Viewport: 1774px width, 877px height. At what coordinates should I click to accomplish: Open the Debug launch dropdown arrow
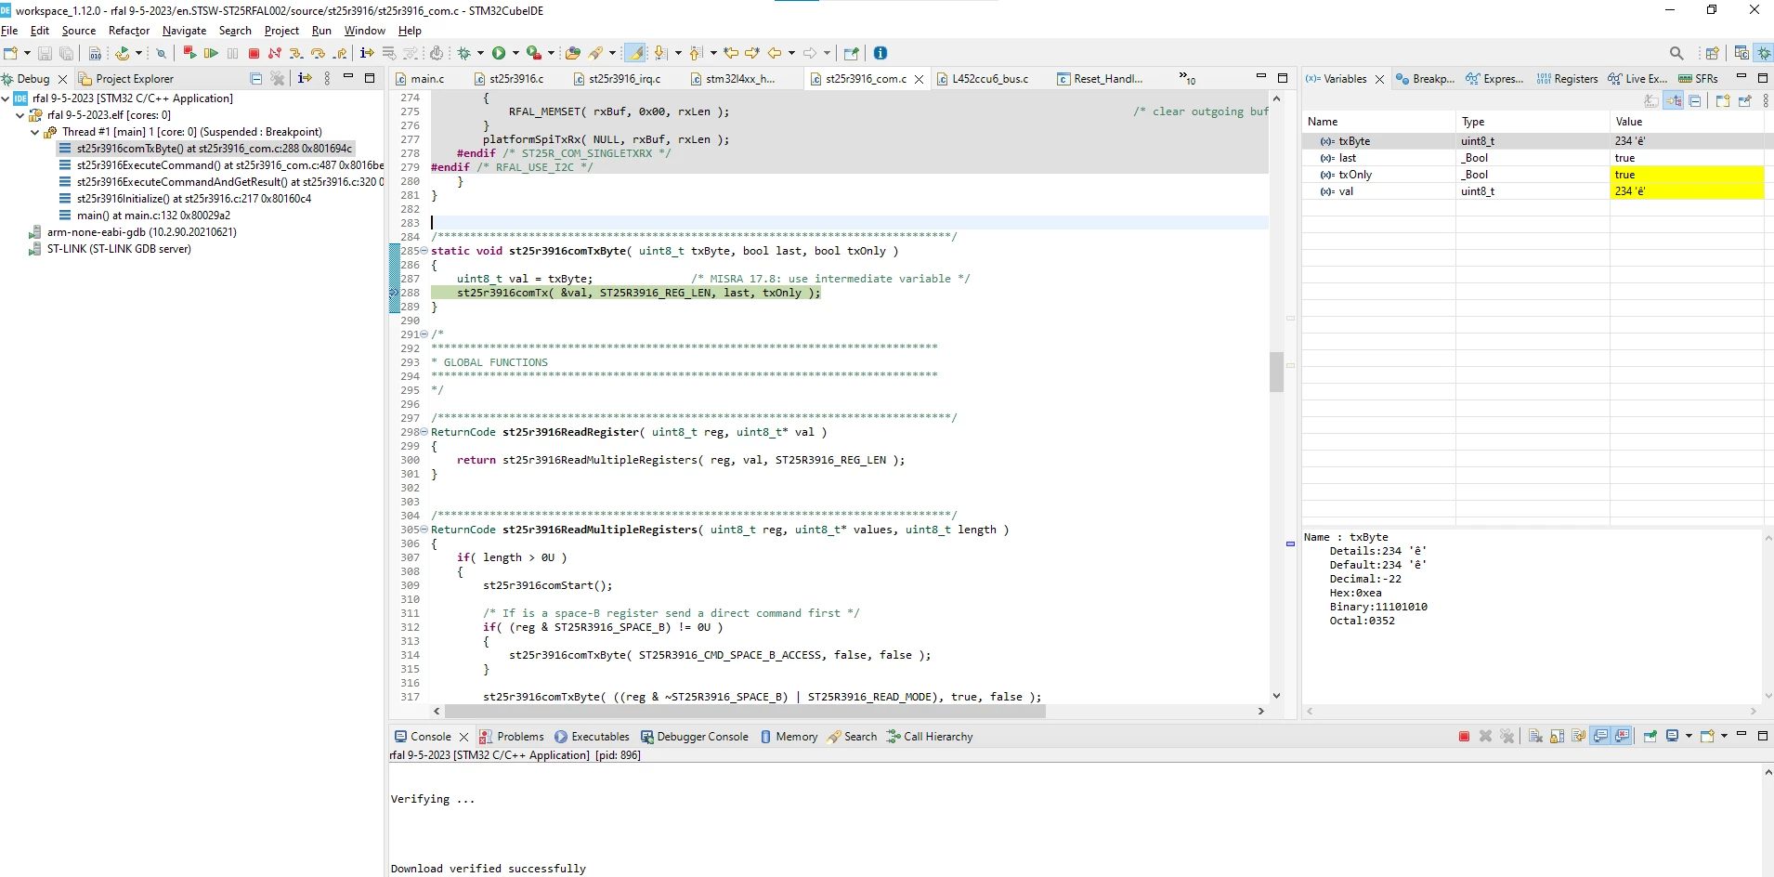coord(480,53)
